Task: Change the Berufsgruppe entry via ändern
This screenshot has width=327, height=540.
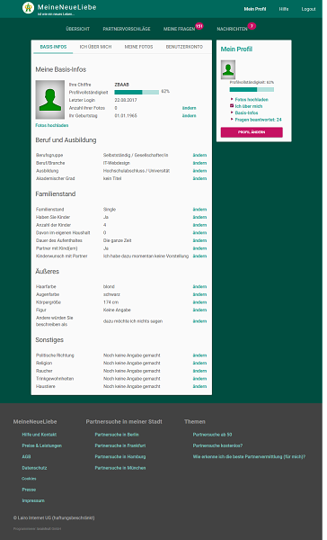Action: (199, 156)
